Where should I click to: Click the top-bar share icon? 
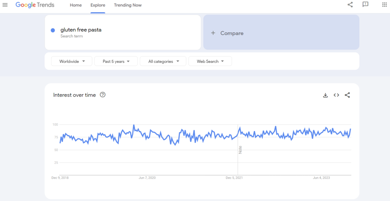tap(350, 5)
